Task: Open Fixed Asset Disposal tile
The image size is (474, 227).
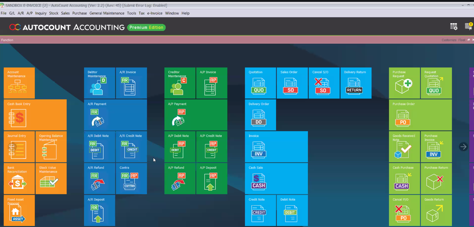Action: tap(19, 211)
